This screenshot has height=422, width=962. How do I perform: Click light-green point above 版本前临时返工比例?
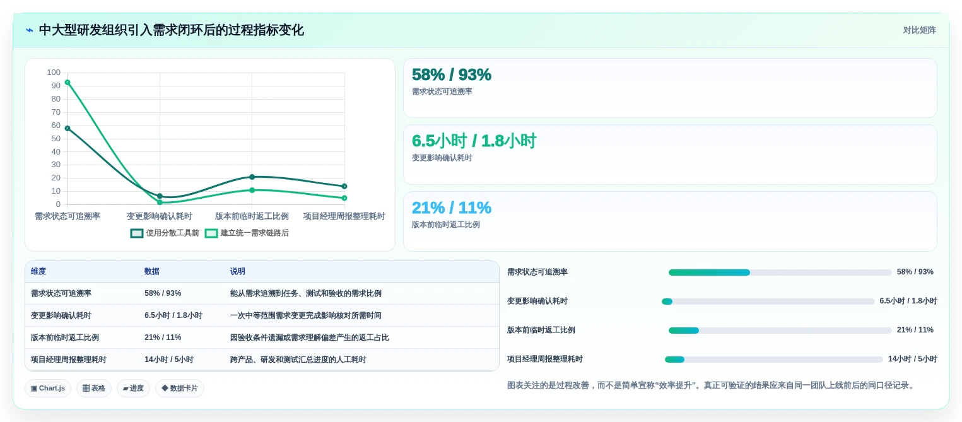point(252,190)
